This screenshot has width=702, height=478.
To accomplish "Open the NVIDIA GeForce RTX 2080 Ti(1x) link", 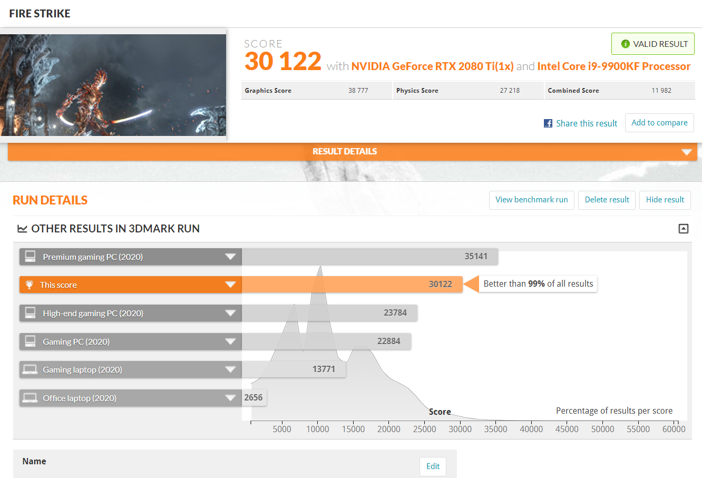I will point(433,66).
